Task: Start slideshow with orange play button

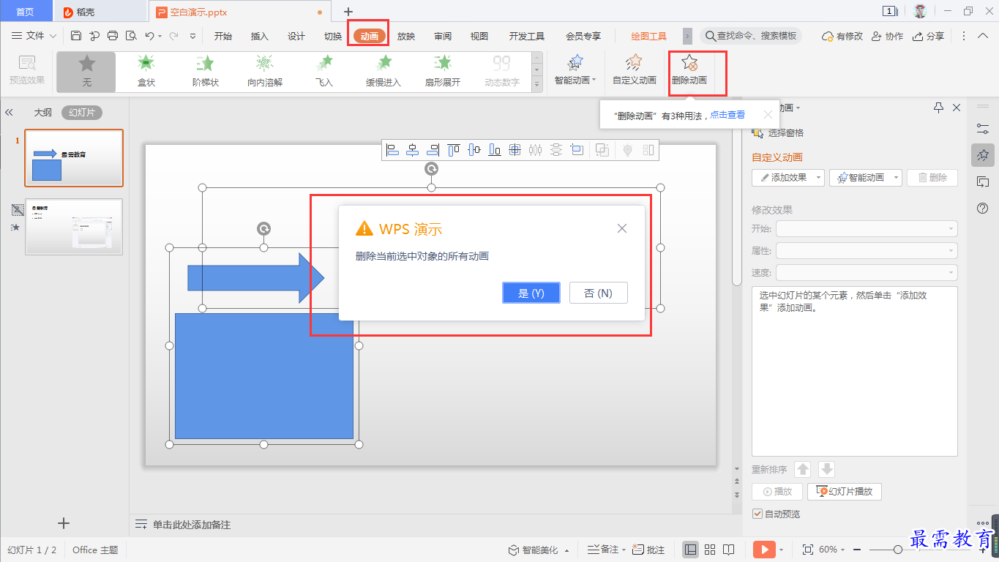Action: click(x=764, y=550)
